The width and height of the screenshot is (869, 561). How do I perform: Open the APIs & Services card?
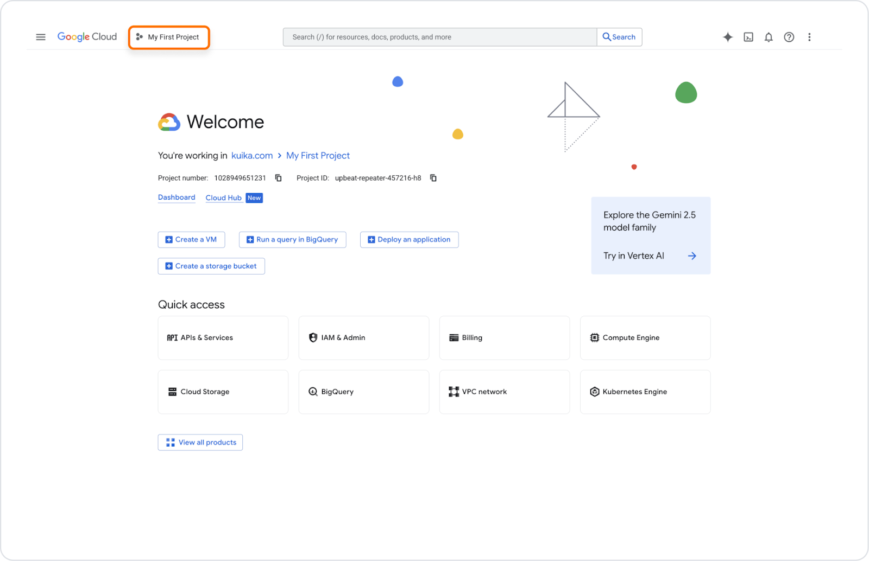223,338
